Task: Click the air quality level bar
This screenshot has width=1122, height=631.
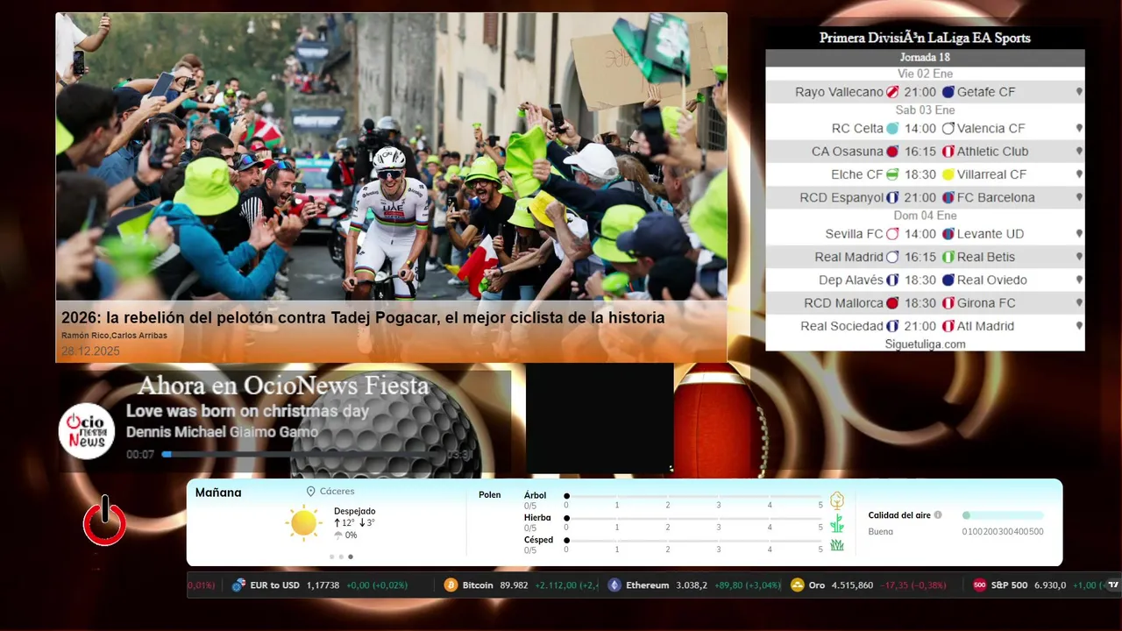Action: point(1003,515)
